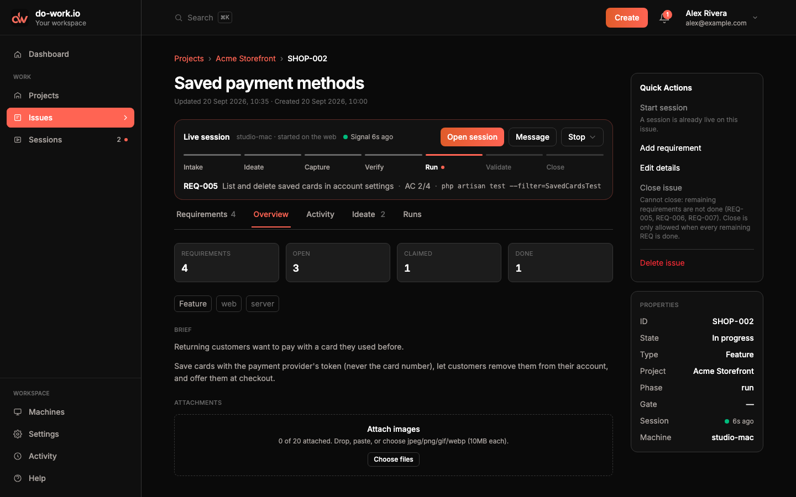Click In progress state value
796x497 pixels.
(x=733, y=338)
